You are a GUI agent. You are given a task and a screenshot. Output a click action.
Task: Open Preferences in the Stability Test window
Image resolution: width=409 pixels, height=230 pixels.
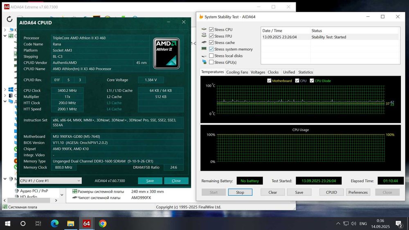[x=358, y=192]
